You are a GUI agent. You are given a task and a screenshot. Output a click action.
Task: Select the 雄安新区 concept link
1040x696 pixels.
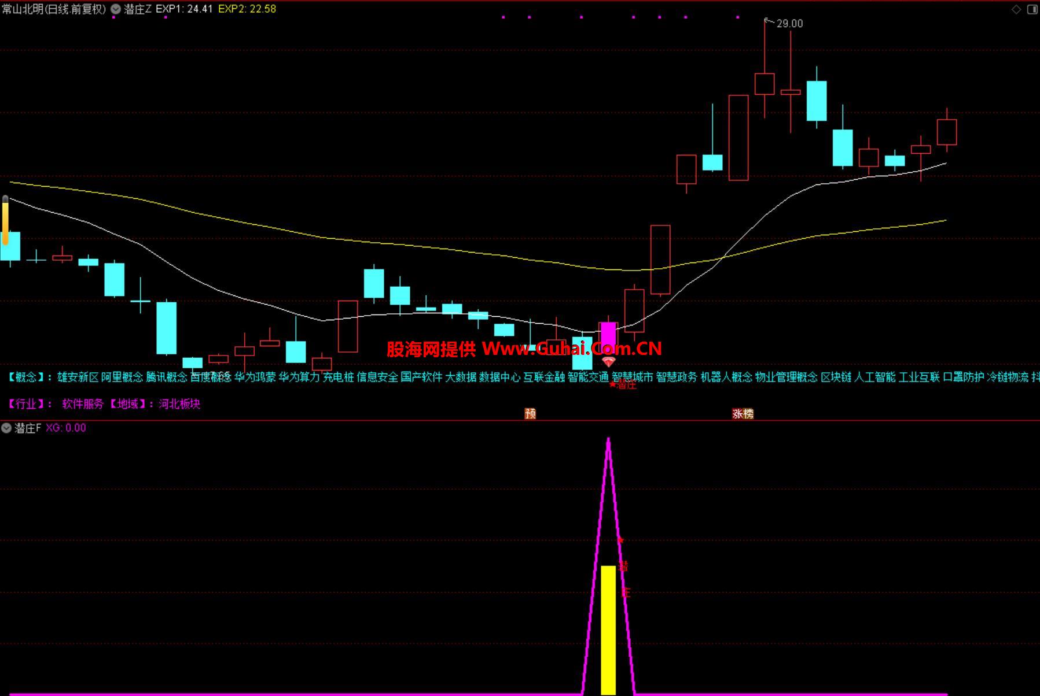click(x=78, y=377)
